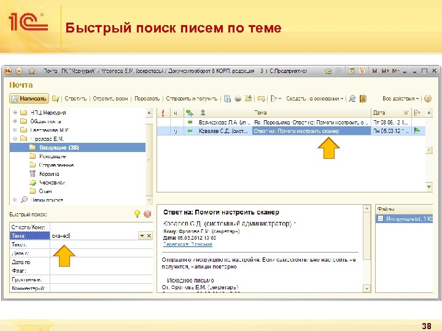Click message list scrollbar down arrow
442x331 pixels.
[x=429, y=186]
